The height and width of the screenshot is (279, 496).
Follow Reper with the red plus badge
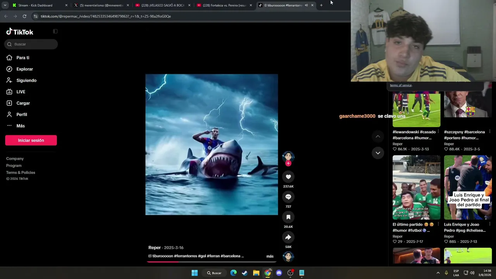288,164
